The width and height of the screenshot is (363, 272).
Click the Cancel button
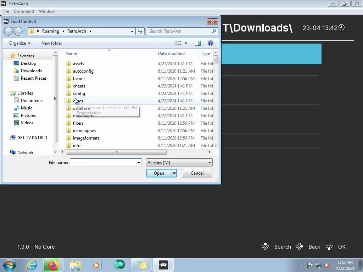(197, 173)
